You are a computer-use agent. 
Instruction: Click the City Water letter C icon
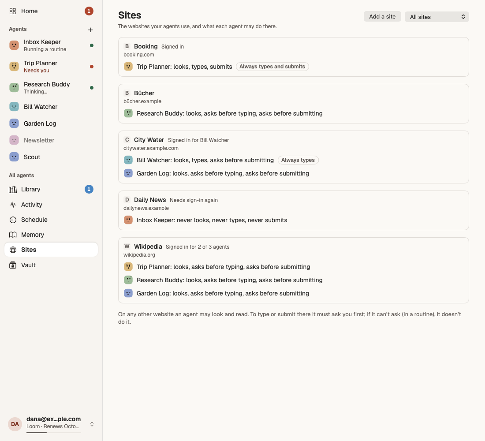(x=127, y=140)
